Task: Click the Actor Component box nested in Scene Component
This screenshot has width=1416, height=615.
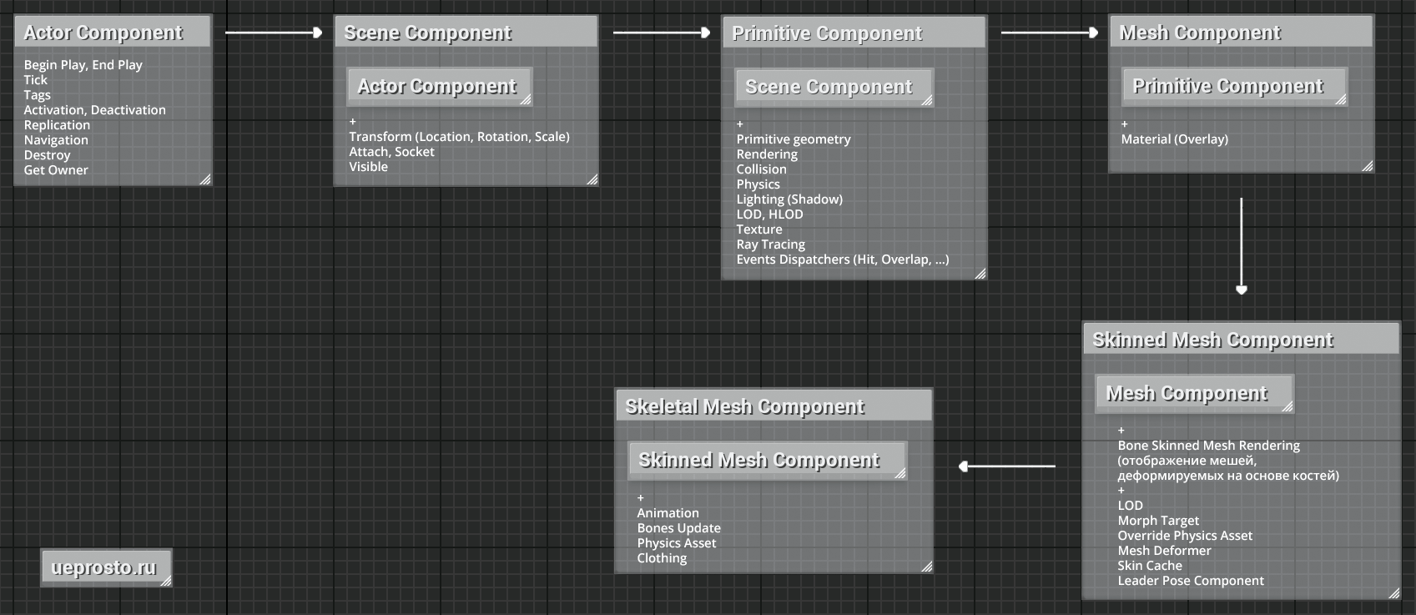Action: tap(440, 86)
